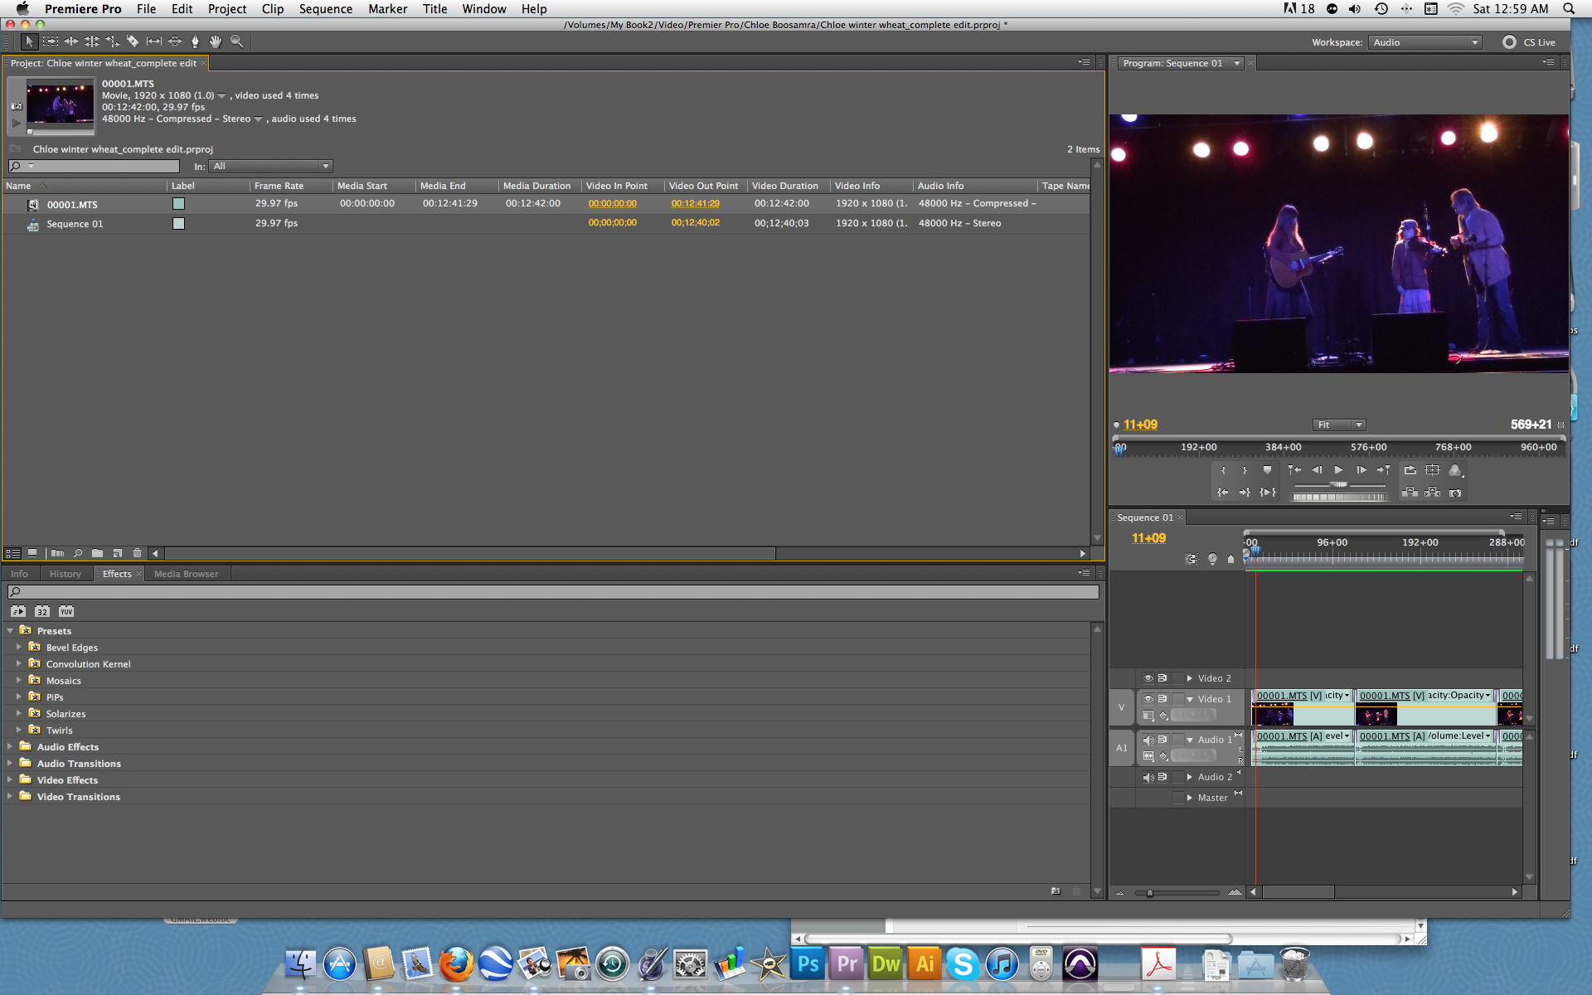
Task: Expand the Bevel Edges presets folder
Action: click(x=18, y=647)
